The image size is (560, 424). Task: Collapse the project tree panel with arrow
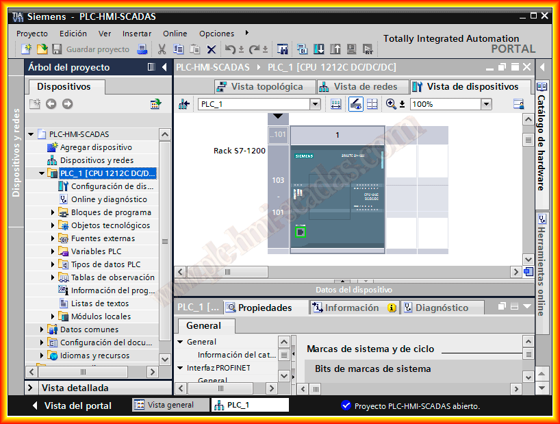click(164, 67)
